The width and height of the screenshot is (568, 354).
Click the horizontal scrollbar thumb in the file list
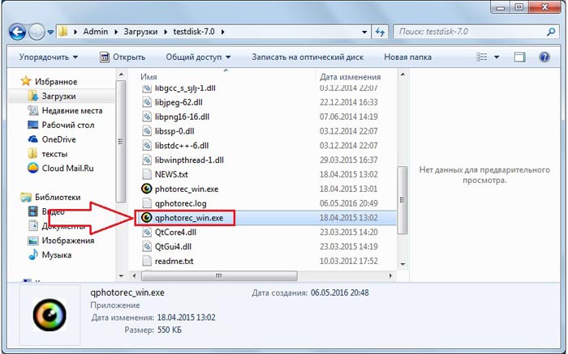(x=219, y=276)
